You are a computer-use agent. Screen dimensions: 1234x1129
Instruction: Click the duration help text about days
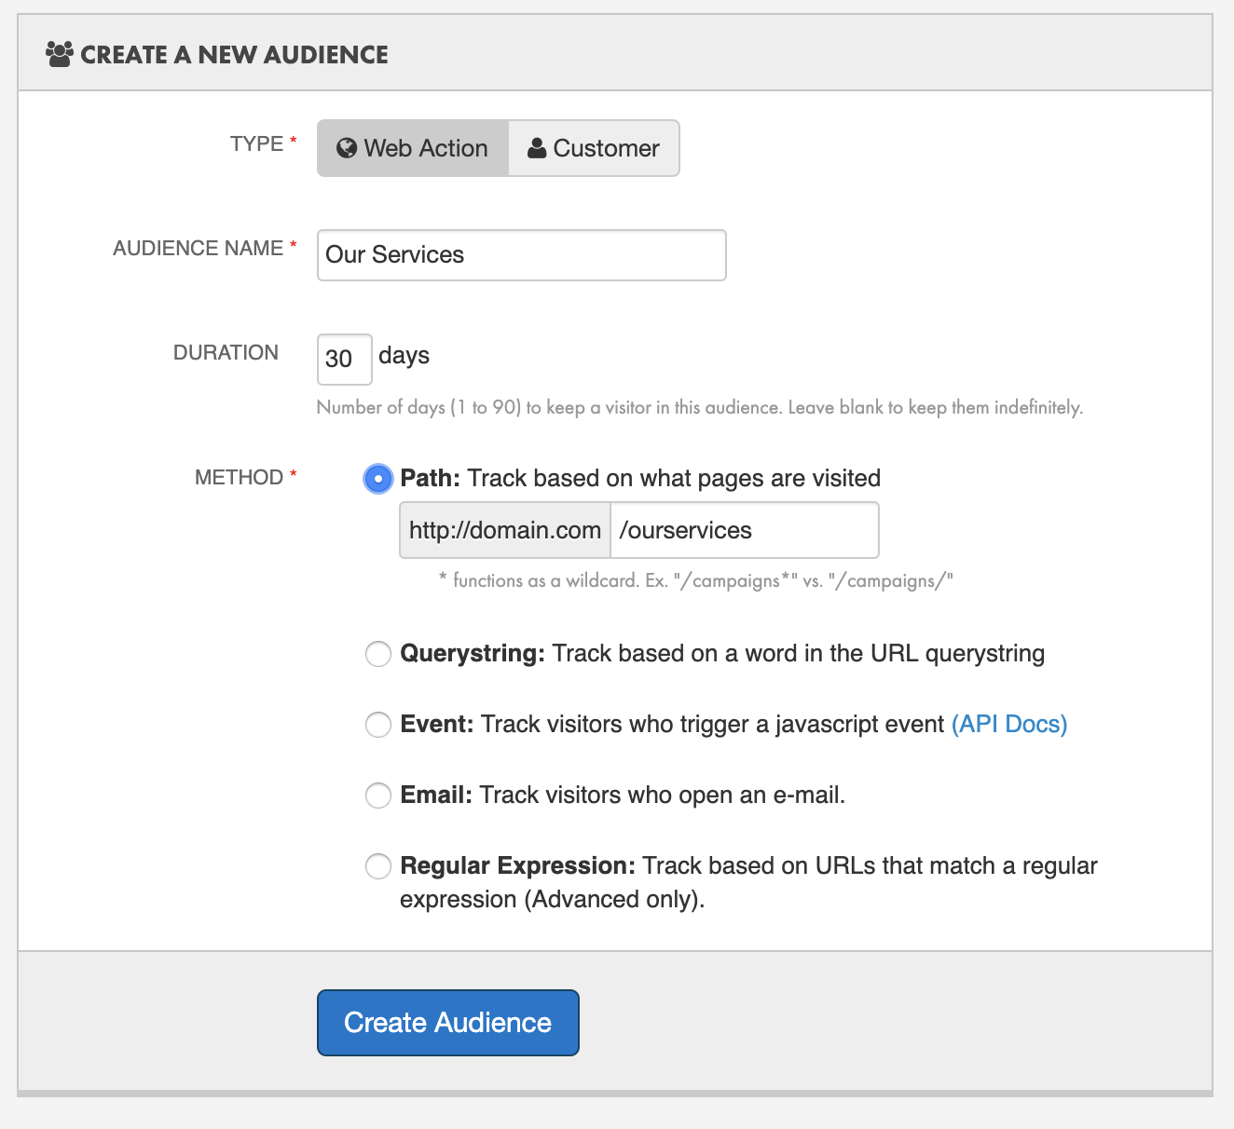coord(700,407)
